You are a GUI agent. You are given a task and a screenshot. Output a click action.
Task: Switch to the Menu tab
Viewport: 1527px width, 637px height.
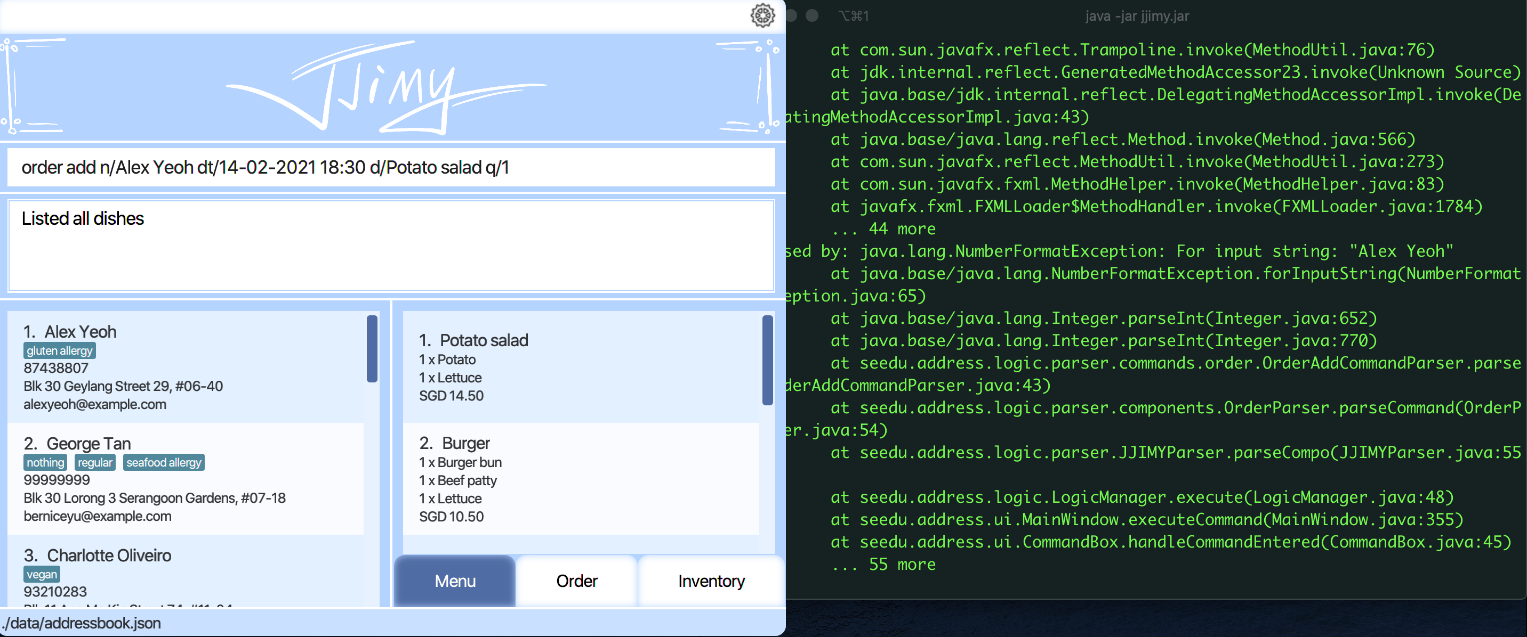(x=455, y=581)
